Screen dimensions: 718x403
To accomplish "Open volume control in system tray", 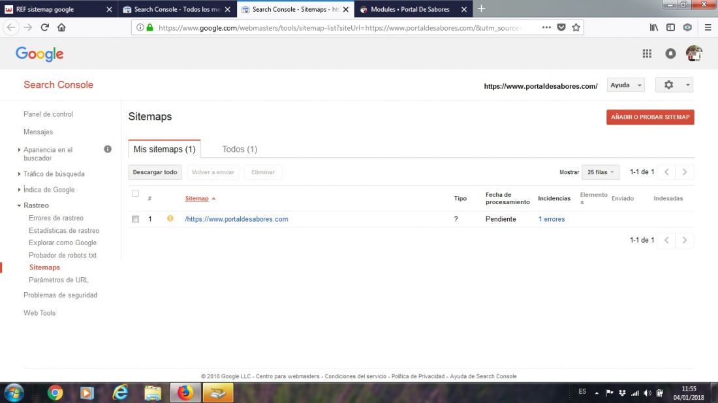I will tap(647, 393).
